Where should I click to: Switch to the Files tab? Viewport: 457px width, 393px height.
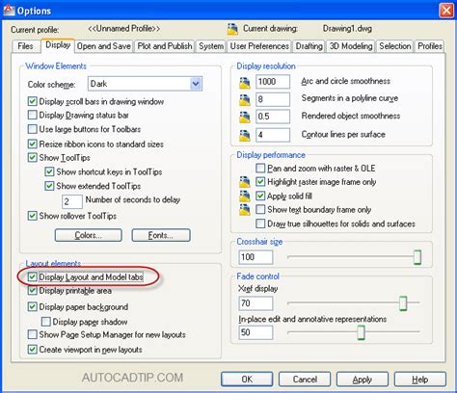click(25, 46)
